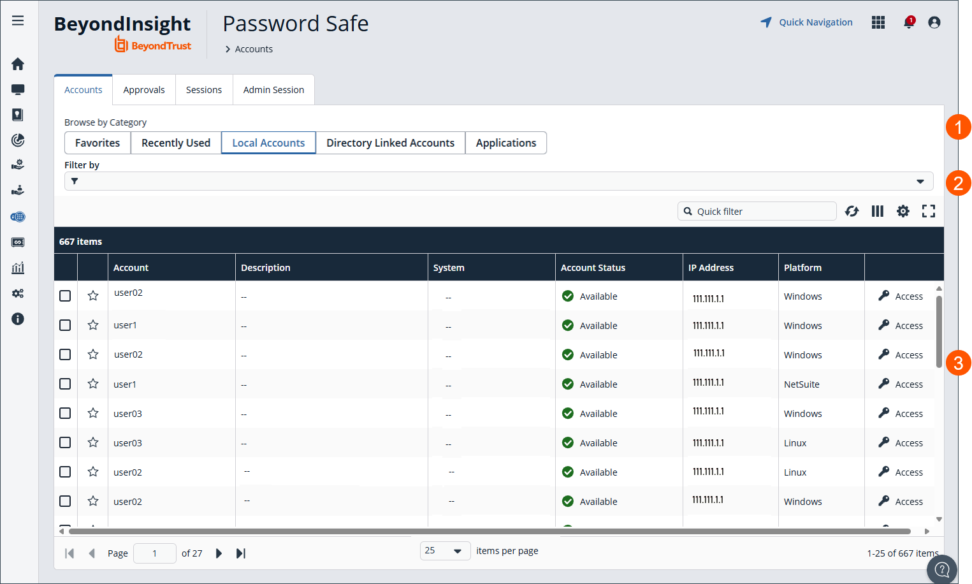Expand grid to full screen

pos(929,211)
